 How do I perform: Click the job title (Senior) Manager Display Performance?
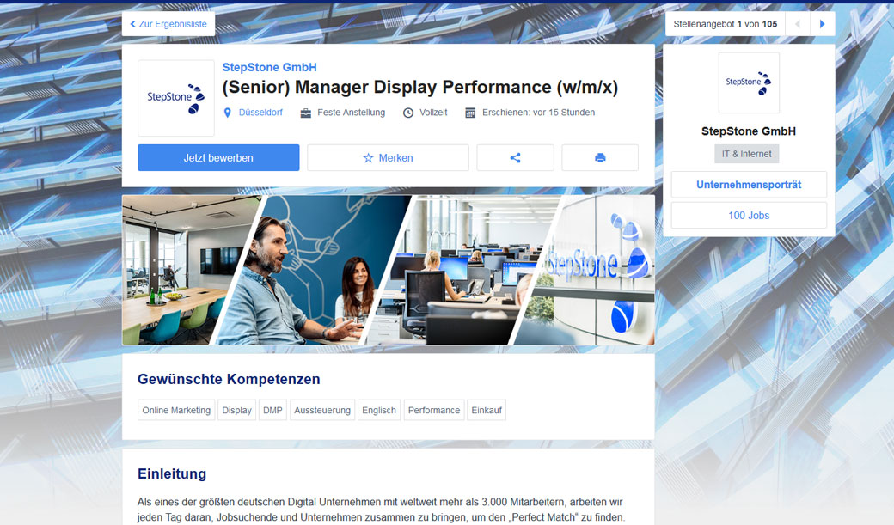(x=420, y=88)
